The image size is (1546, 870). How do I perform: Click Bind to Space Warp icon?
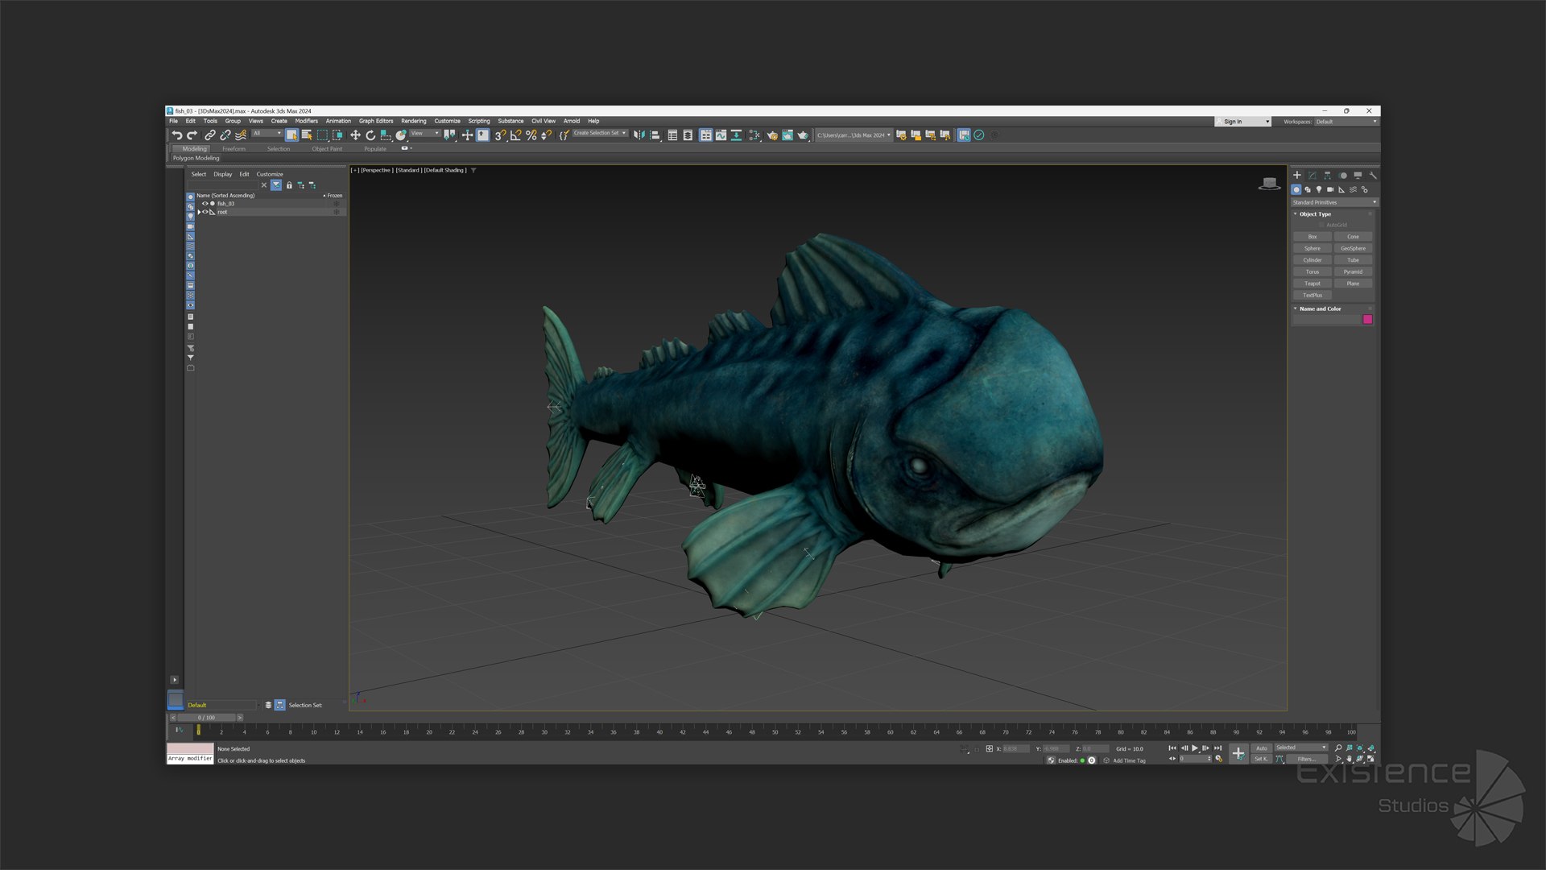coord(241,135)
